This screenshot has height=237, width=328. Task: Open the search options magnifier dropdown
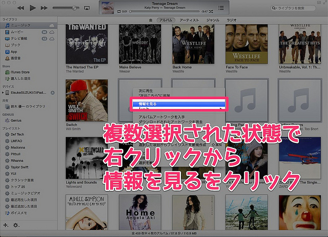274,8
